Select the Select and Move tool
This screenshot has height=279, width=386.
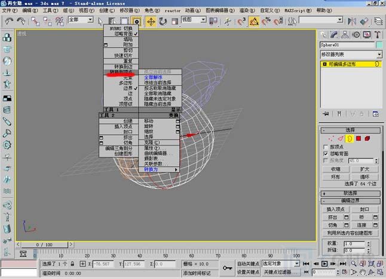(151, 21)
